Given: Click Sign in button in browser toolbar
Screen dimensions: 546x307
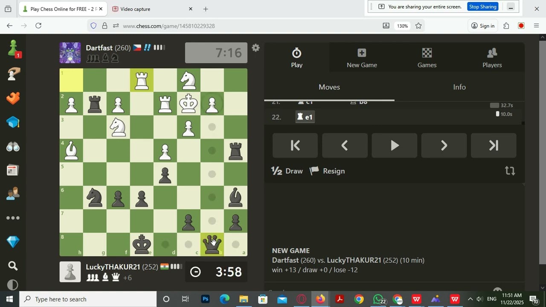Looking at the screenshot, I should tap(483, 26).
